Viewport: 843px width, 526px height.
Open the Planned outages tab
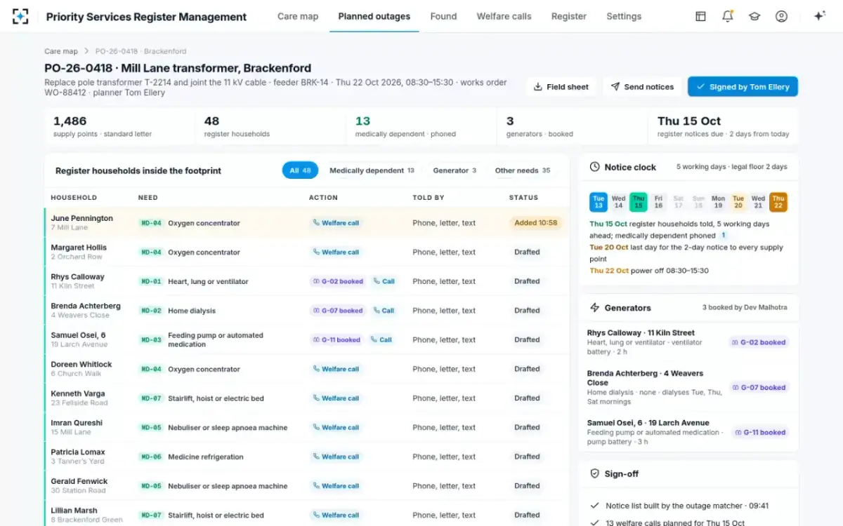374,16
